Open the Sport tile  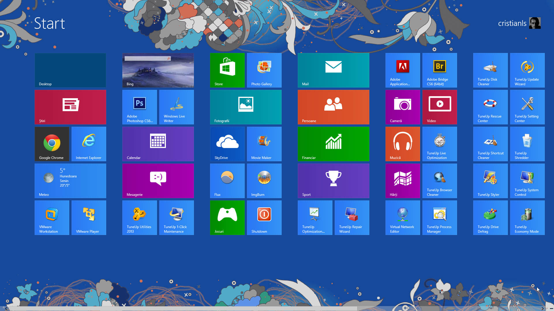coord(333,181)
